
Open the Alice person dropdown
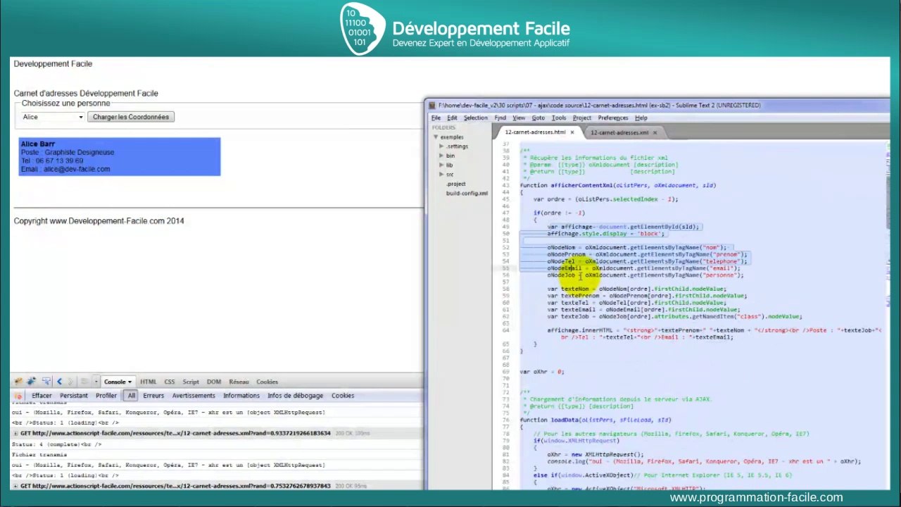pos(52,117)
